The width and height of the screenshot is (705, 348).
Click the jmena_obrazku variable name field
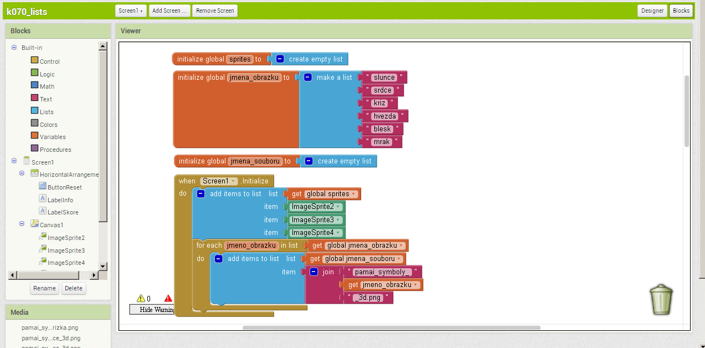pos(254,78)
